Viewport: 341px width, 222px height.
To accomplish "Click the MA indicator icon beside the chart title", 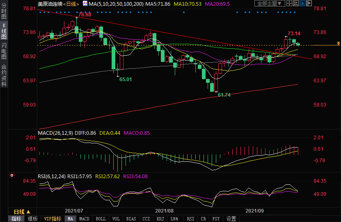I will [x=85, y=4].
